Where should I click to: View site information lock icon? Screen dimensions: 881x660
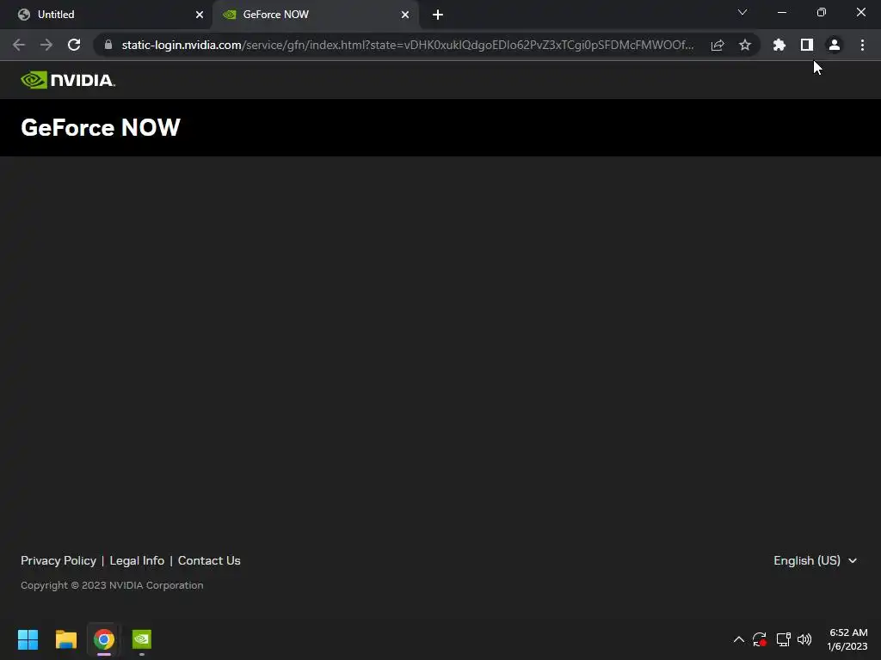click(x=108, y=45)
